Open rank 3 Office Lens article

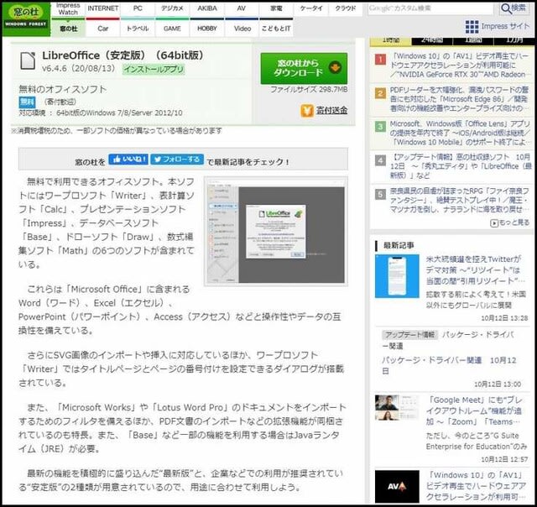coord(460,133)
